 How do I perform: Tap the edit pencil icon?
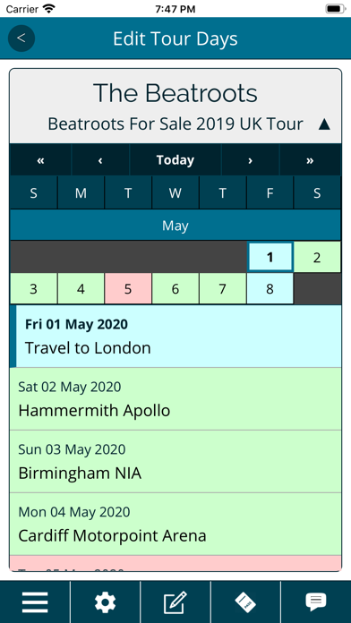point(175,602)
